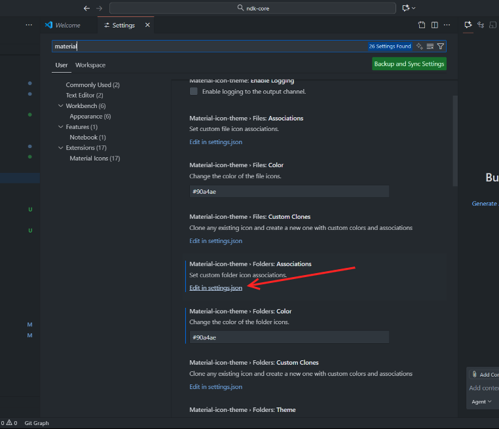Click the ndk-core command center search box
The image size is (499, 429).
click(x=252, y=8)
